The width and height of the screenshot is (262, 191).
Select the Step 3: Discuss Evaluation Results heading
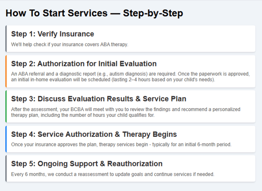(99, 99)
